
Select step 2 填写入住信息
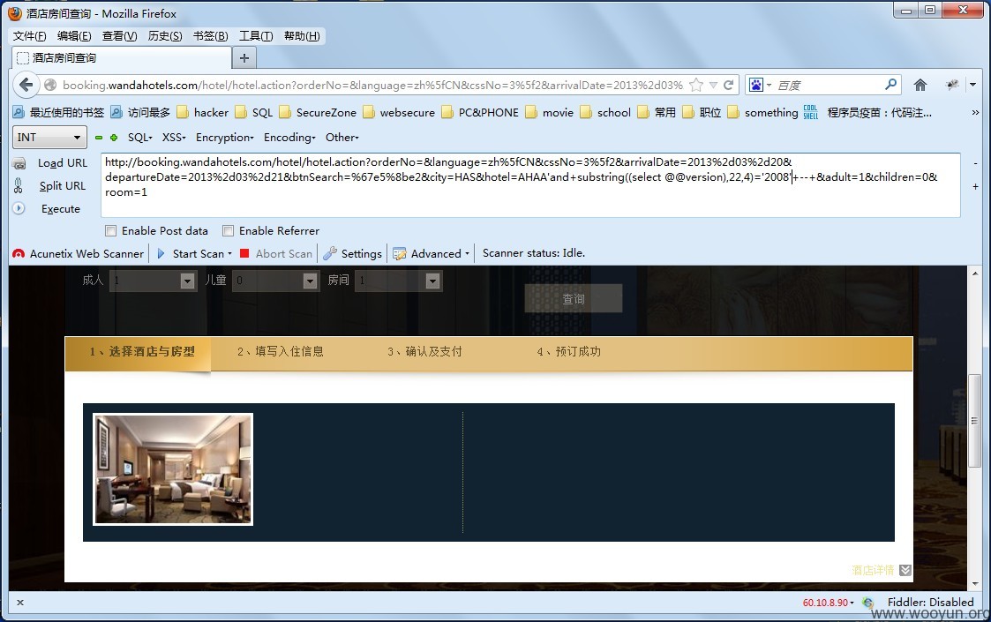point(280,351)
